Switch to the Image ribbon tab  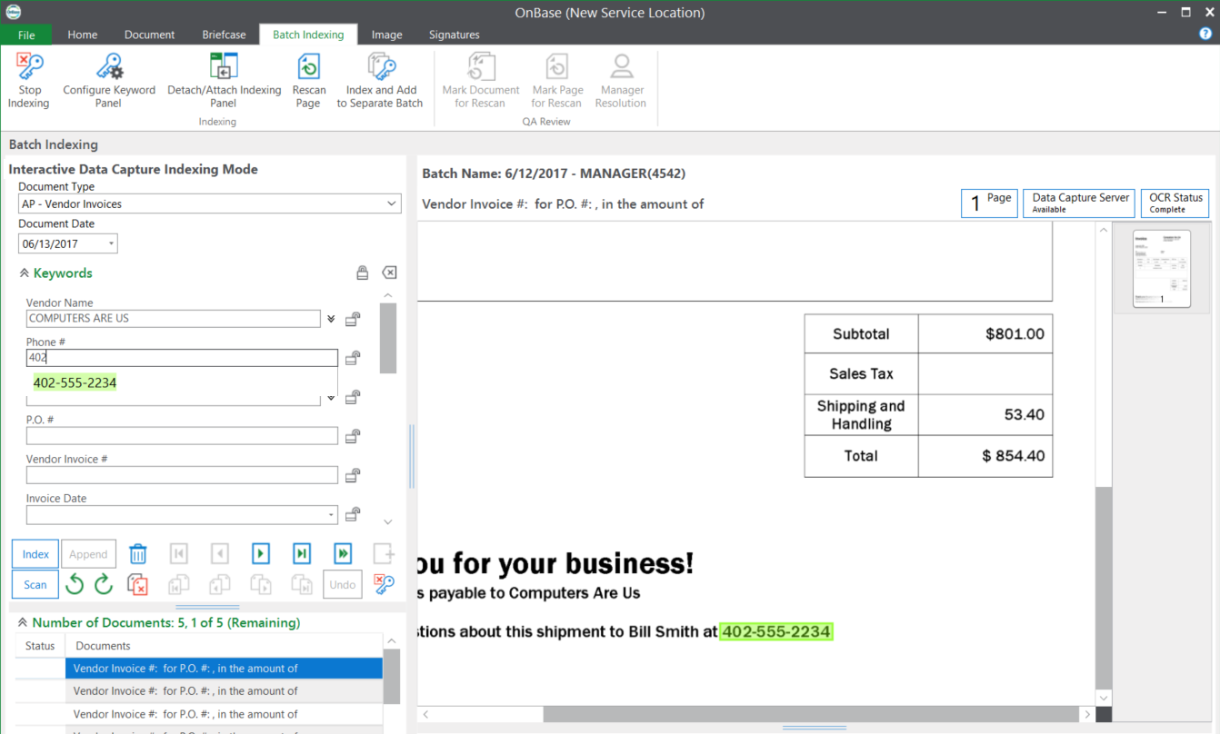point(386,35)
